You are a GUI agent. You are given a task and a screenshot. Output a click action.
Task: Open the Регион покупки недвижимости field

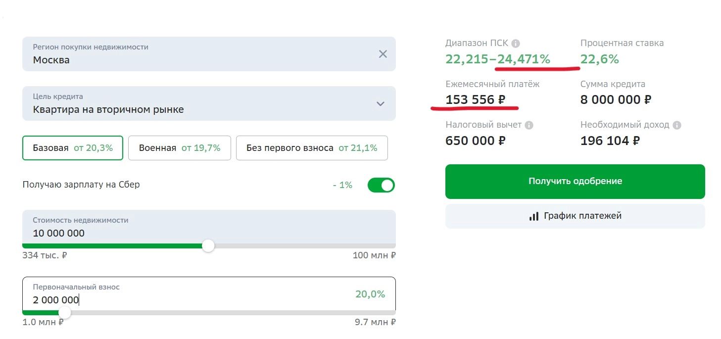[x=198, y=54]
